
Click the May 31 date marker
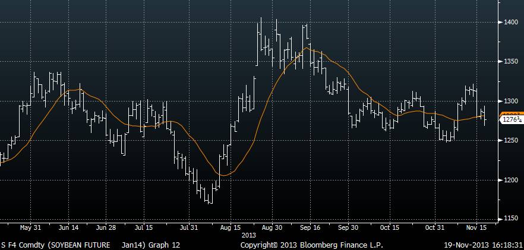[x=29, y=227]
